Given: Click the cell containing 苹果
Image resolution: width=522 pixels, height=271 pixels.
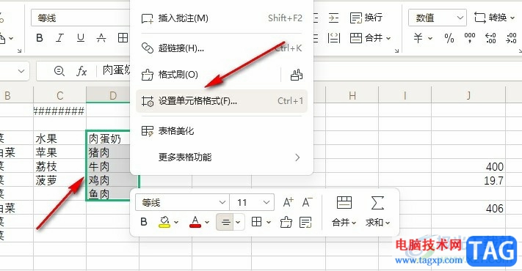Looking at the screenshot, I should [60, 152].
